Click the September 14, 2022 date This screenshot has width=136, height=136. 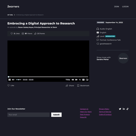114,23
